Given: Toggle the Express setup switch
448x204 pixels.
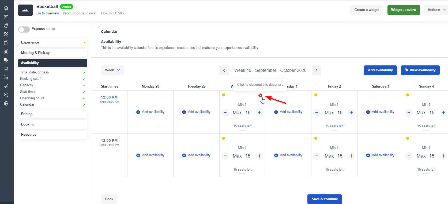Looking at the screenshot, I should (x=24, y=29).
